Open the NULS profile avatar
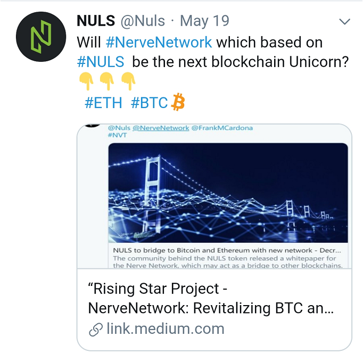 coord(41,37)
